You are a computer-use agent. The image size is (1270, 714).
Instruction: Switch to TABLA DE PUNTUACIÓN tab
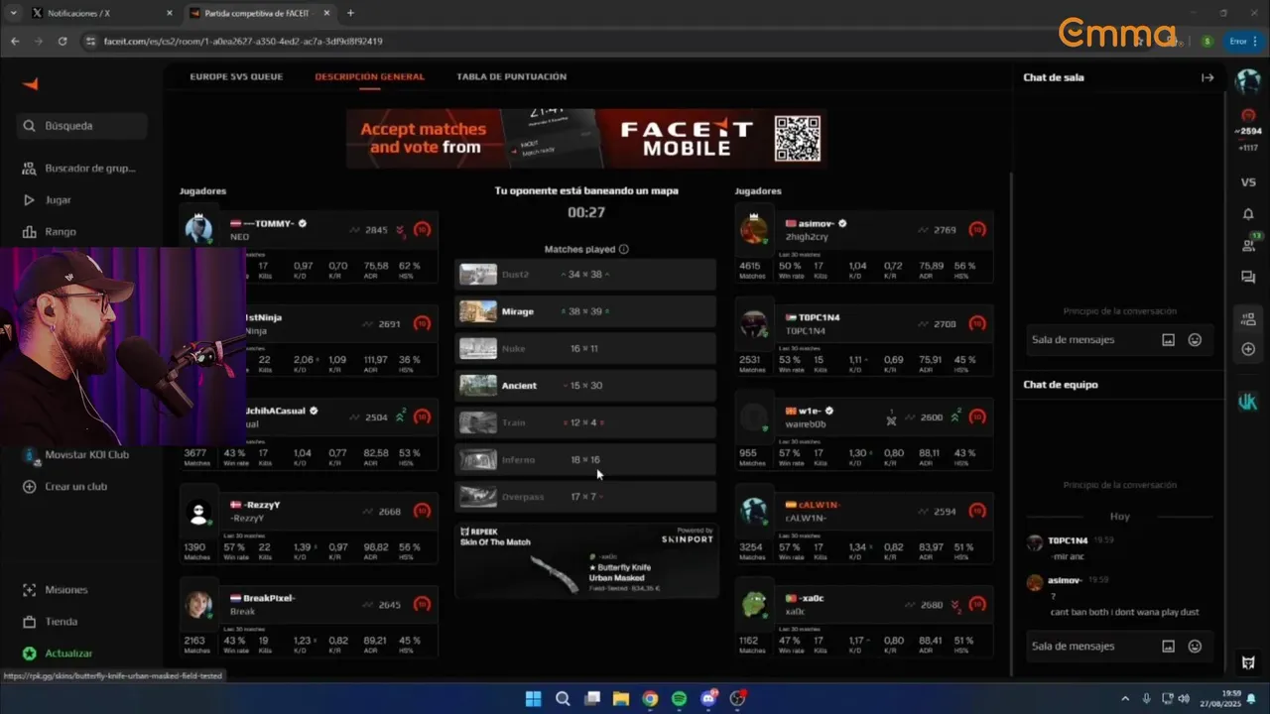coord(511,76)
